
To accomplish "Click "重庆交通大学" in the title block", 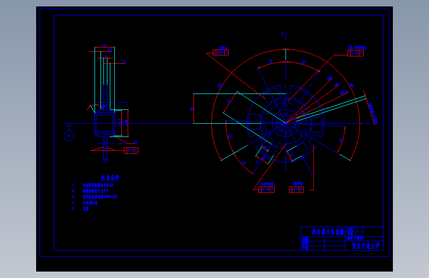I will coord(366,246).
